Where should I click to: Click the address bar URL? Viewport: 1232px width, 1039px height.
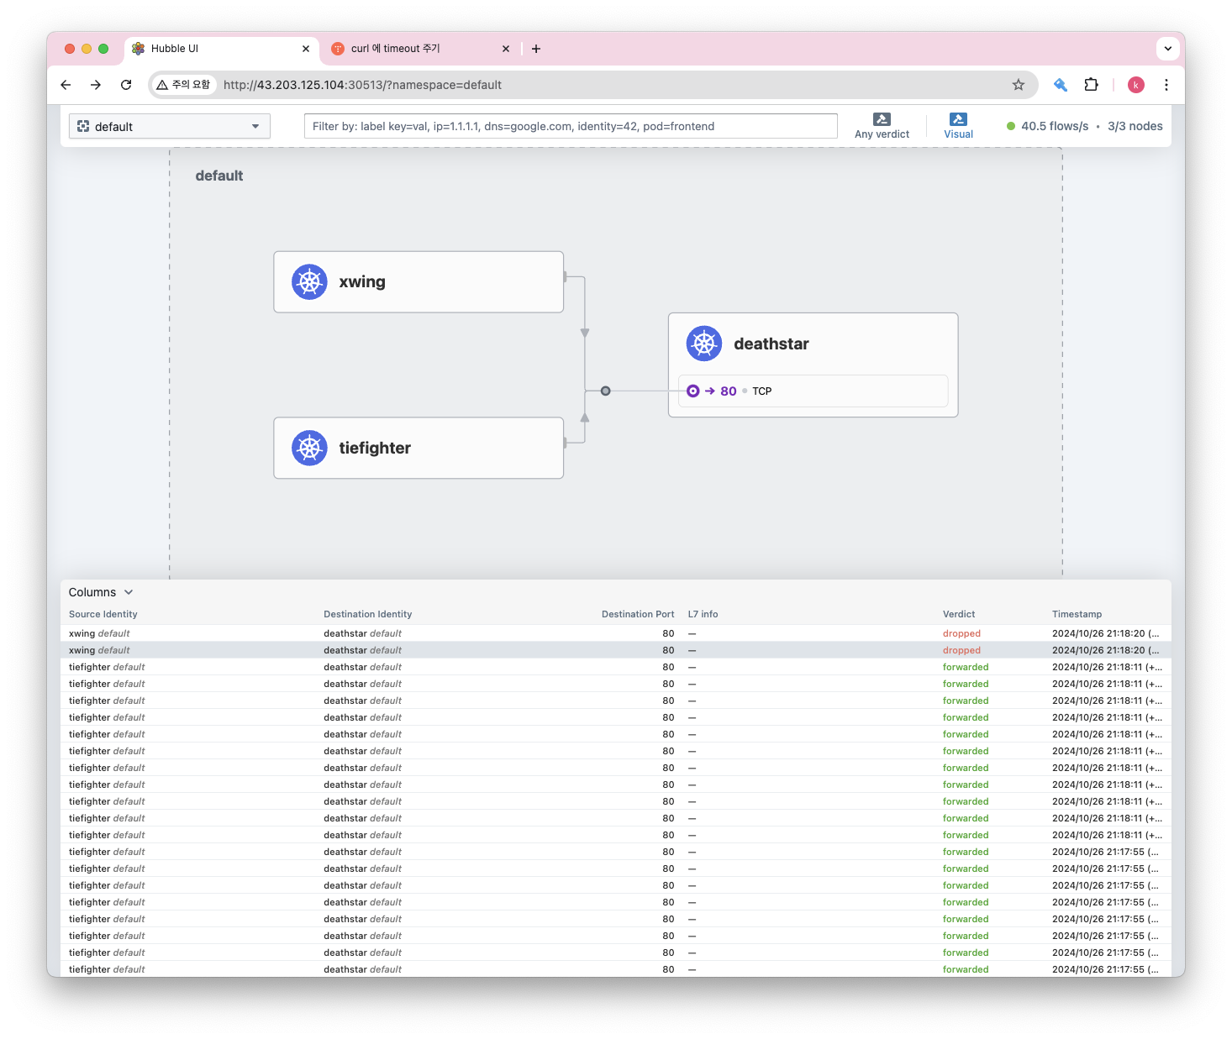[x=363, y=85]
